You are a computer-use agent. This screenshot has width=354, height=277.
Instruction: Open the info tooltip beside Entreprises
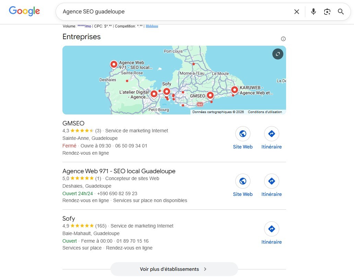click(x=283, y=38)
